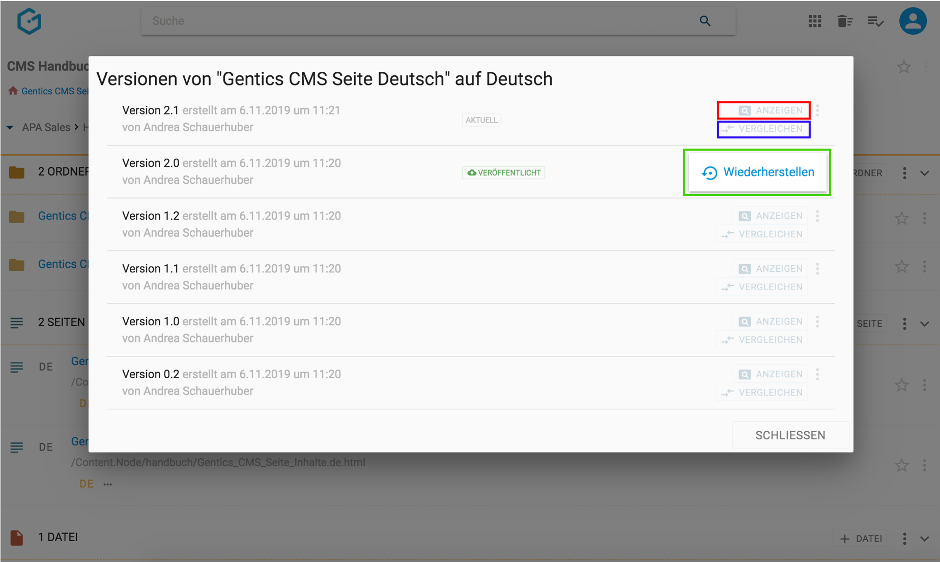Viewport: 940px width, 562px height.
Task: Compare Version 0.2 via Vergleichen
Action: (762, 392)
